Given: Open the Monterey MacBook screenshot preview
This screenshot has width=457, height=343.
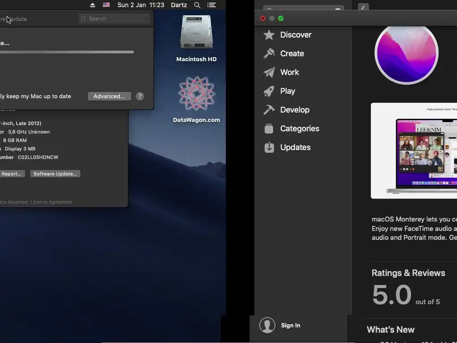Looking at the screenshot, I should click(x=414, y=151).
